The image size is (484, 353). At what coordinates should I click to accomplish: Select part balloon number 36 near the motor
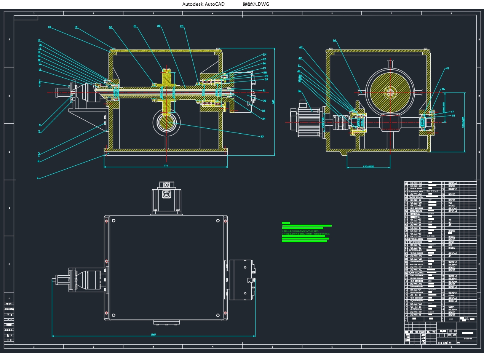[x=299, y=91]
